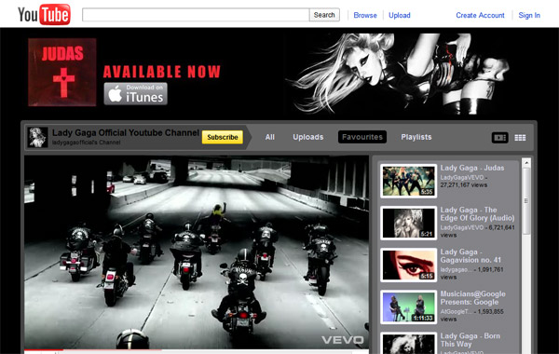Image resolution: width=559 pixels, height=354 pixels.
Task: Click the YouTube logo
Action: [44, 15]
